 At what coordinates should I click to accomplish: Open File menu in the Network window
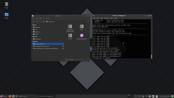click(x=33, y=19)
